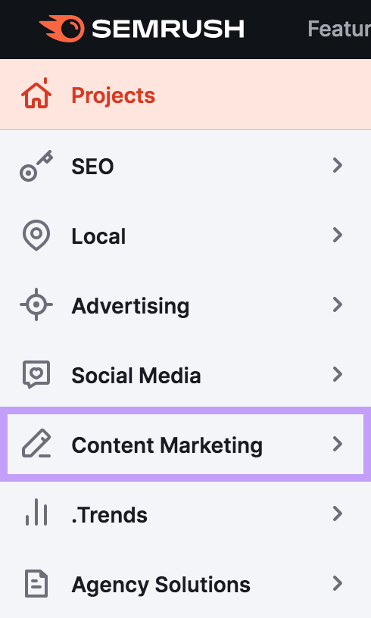Expand the Advertising menu arrow
Image resolution: width=371 pixels, height=618 pixels.
tap(338, 304)
